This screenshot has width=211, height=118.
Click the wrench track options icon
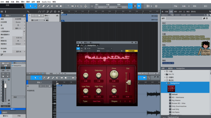[x=28, y=12]
